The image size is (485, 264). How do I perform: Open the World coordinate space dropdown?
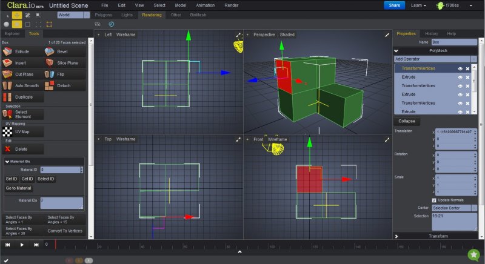tap(72, 15)
